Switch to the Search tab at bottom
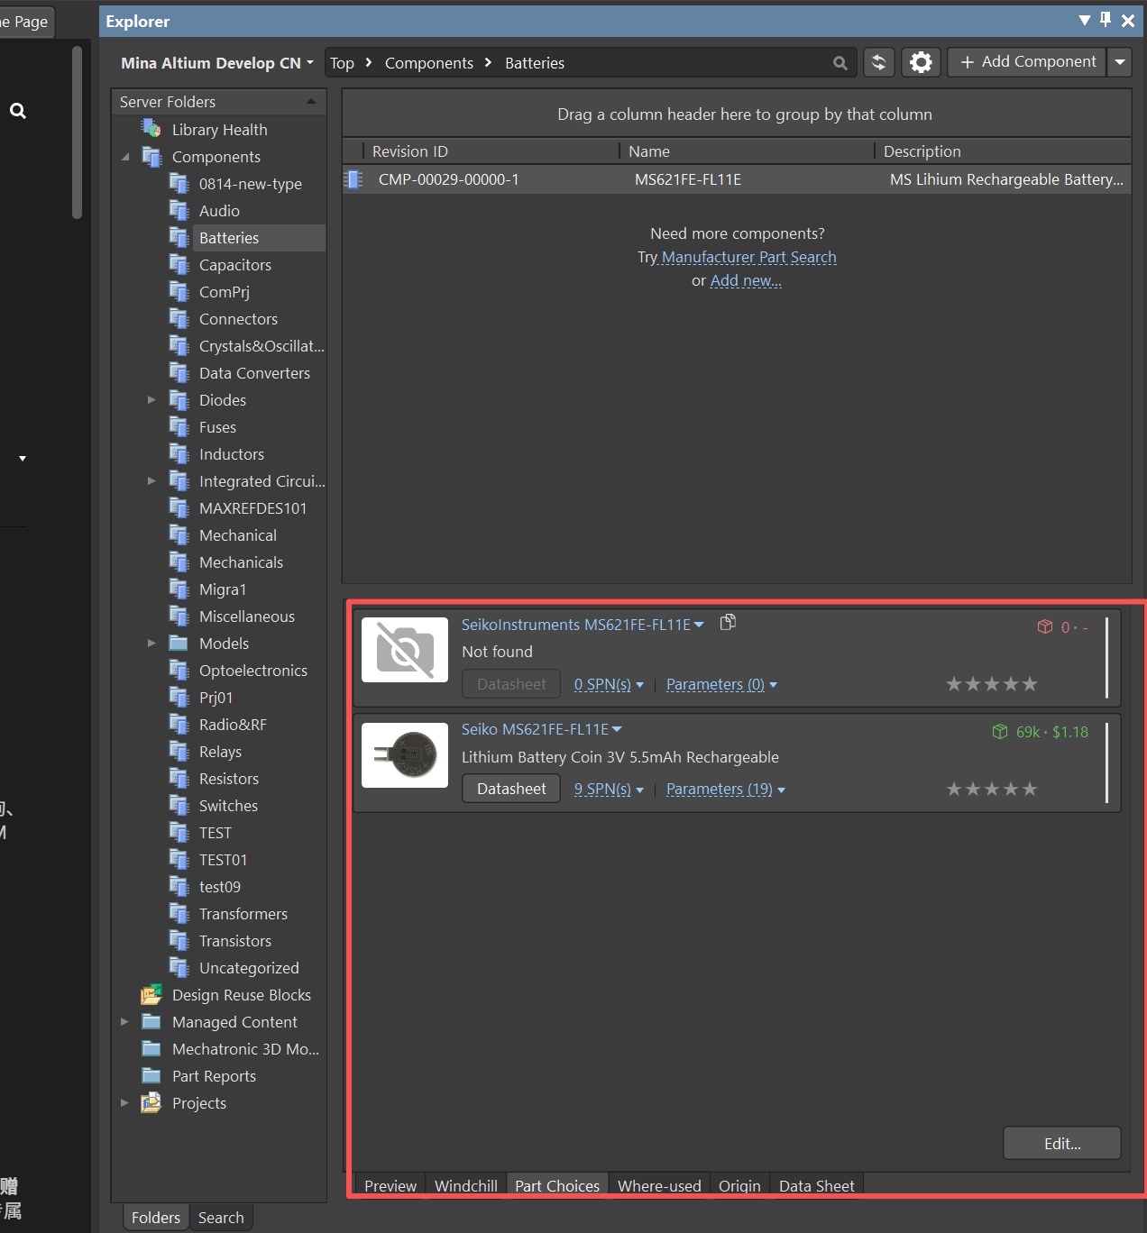Viewport: 1147px width, 1233px height. 221,1218
